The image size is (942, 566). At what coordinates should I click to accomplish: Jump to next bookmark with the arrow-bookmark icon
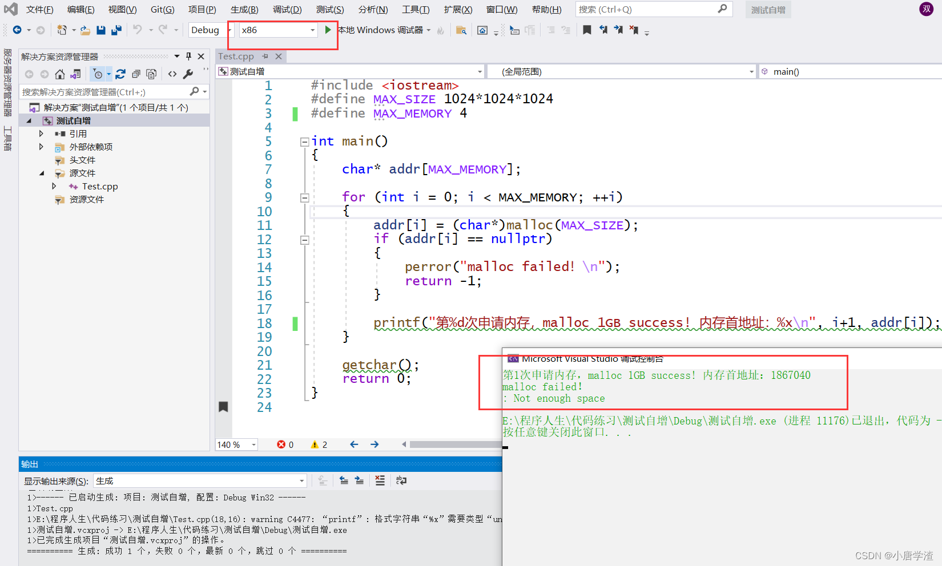[618, 30]
